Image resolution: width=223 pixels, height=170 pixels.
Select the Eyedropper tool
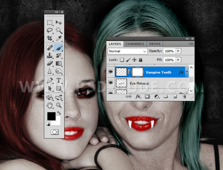pos(59,38)
